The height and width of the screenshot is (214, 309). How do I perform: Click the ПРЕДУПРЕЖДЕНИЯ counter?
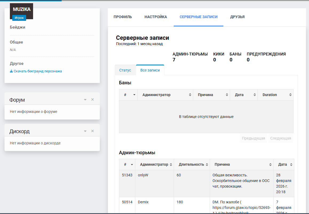pyautogui.click(x=266, y=57)
